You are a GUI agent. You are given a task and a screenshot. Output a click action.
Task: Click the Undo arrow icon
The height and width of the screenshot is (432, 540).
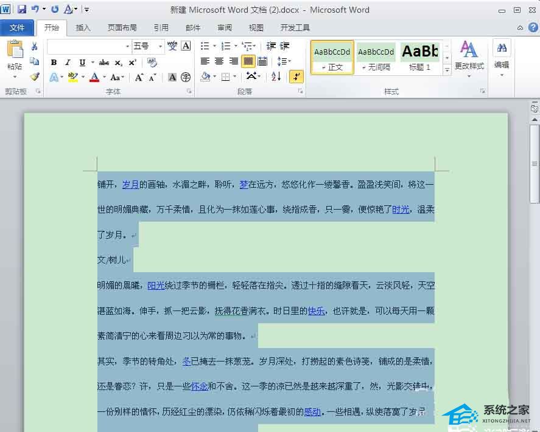[x=35, y=9]
